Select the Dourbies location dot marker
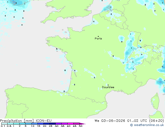Viewport: 165px width, 127px height. (x=108, y=85)
